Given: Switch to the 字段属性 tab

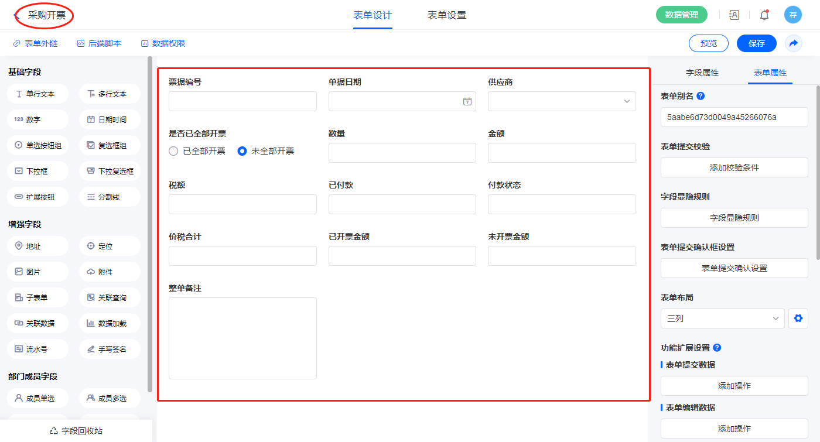Looking at the screenshot, I should (702, 73).
